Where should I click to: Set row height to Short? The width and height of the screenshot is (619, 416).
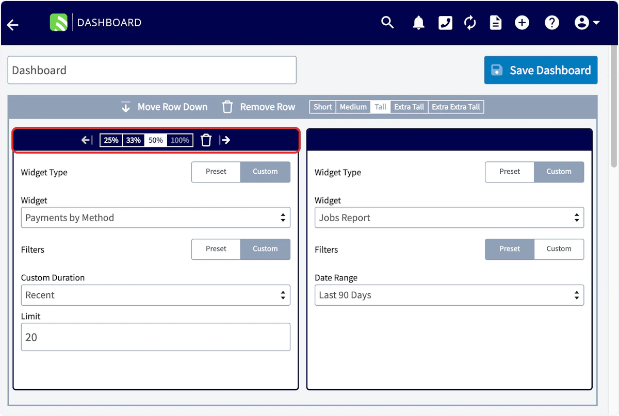[x=323, y=107]
